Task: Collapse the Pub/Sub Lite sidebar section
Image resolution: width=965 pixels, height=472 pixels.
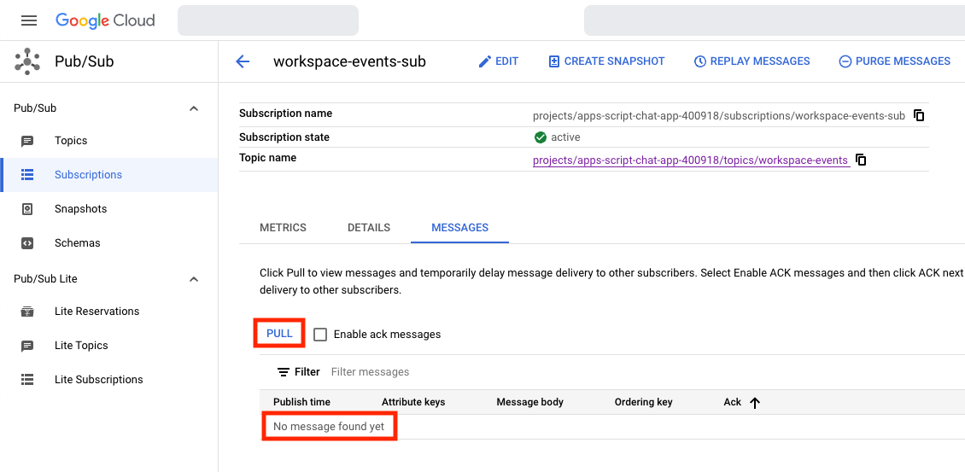Action: click(x=194, y=279)
